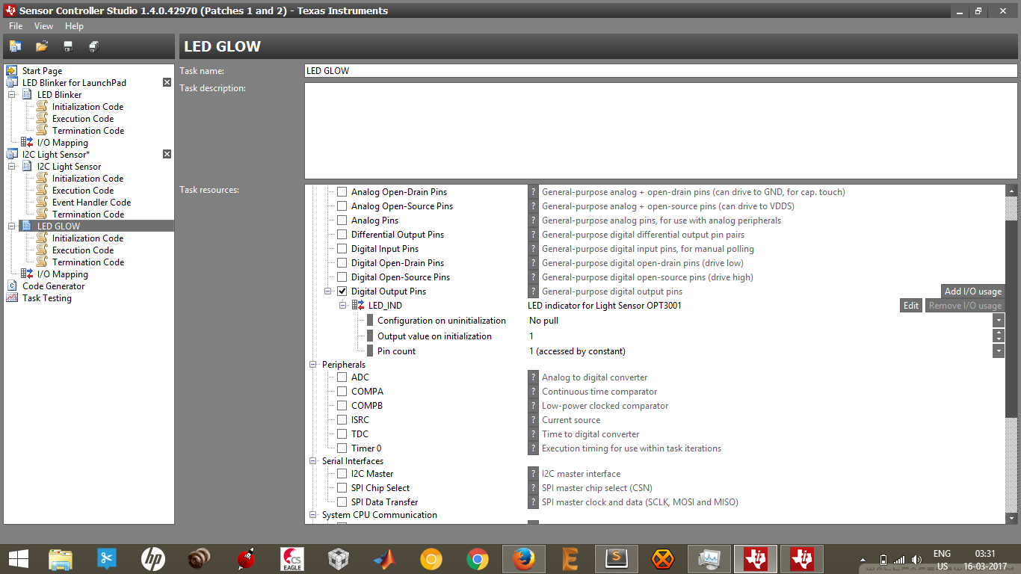
Task: Click the Edit button for LED_IND
Action: click(910, 305)
